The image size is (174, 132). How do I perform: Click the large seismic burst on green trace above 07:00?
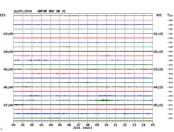point(104,100)
